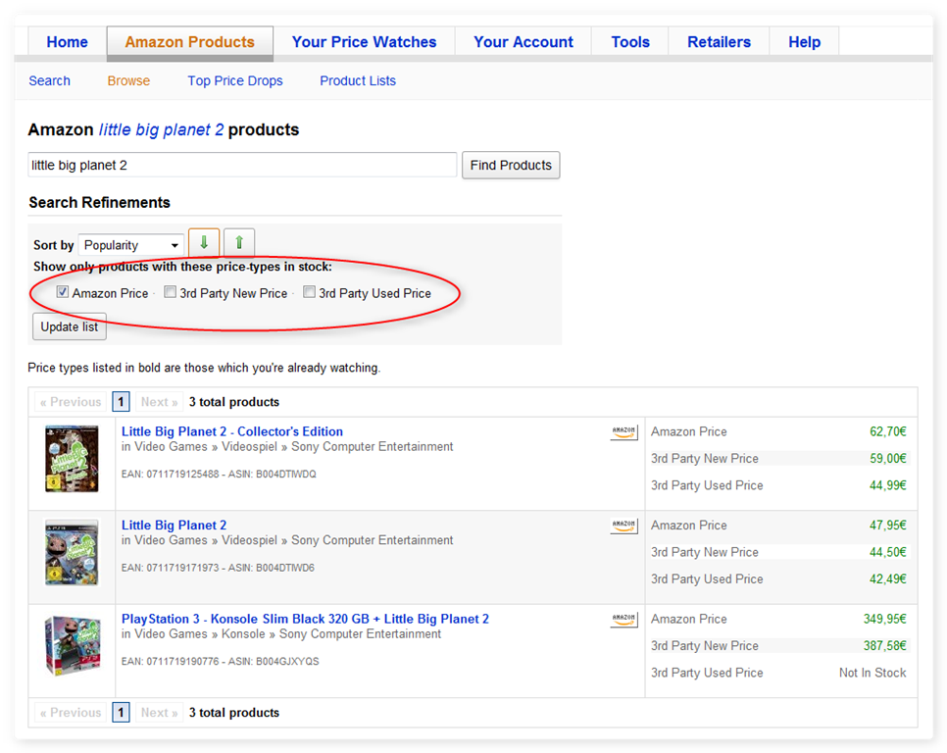The height and width of the screenshot is (753, 947).
Task: Click PlayStation 3 bundle box thumbnail
Action: click(74, 645)
